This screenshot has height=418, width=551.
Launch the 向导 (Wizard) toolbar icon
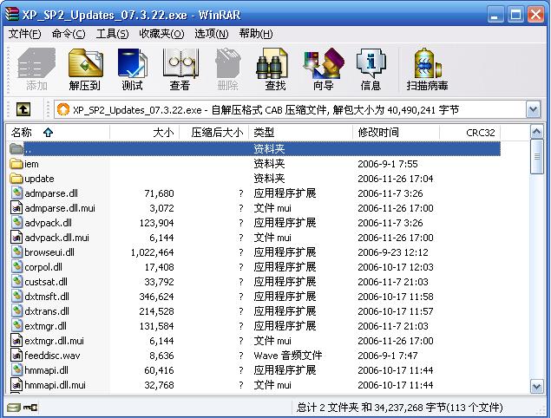[324, 63]
